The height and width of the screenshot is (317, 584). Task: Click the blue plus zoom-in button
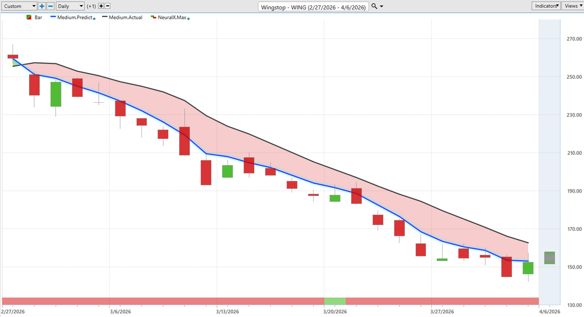42,6
